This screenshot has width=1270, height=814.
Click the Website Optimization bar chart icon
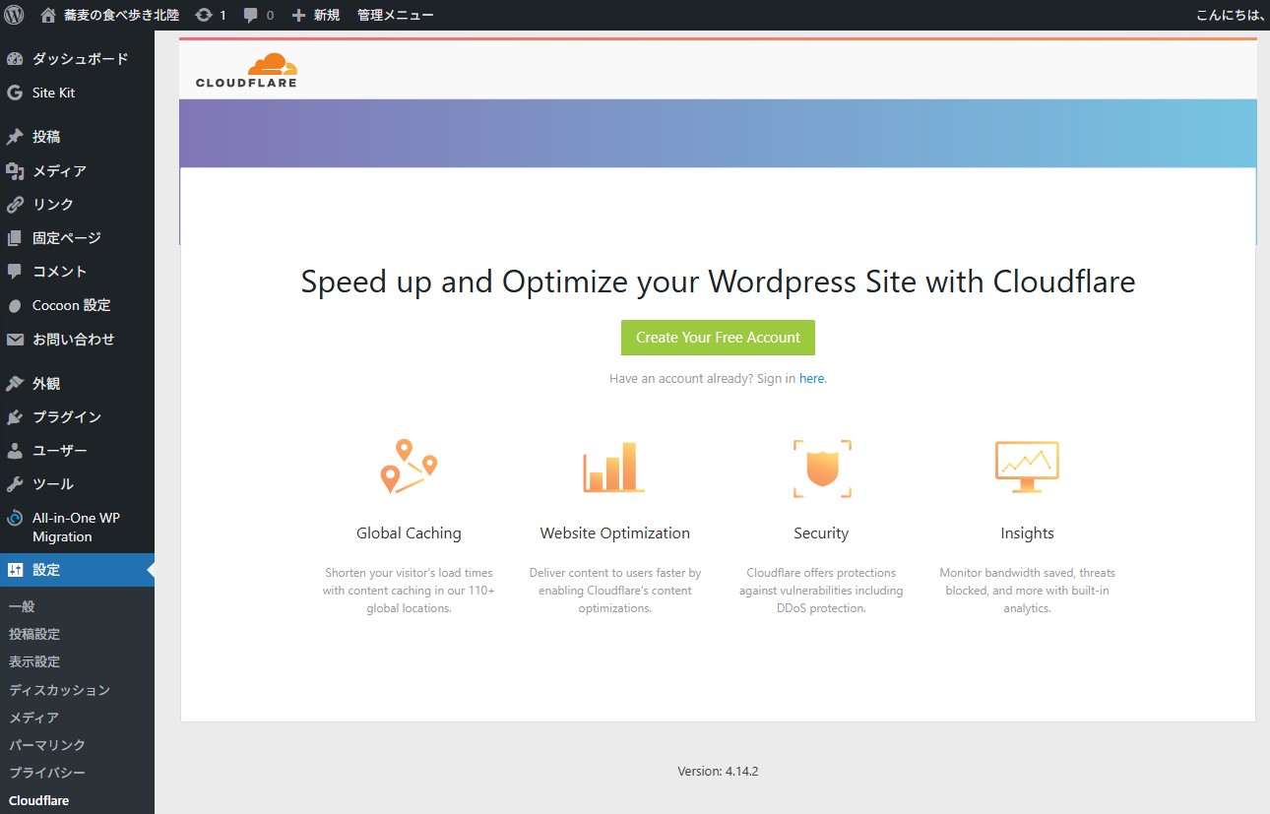[x=613, y=467]
